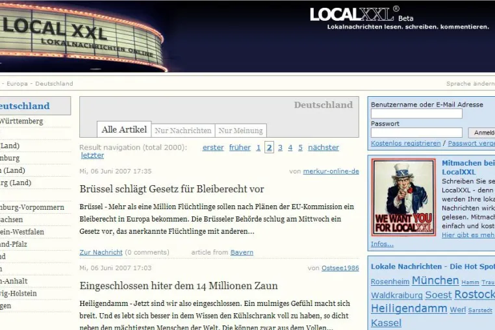Open the Rosenheim hot spot tag
This screenshot has width=495, height=330.
tap(390, 281)
